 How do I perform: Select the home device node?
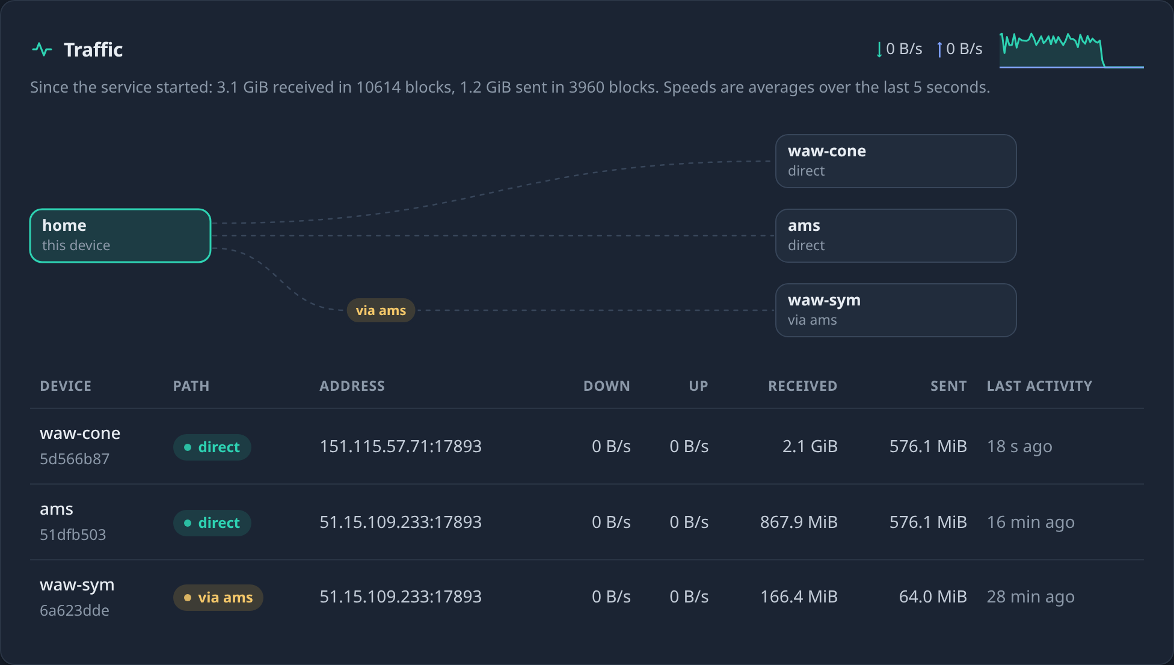[120, 236]
